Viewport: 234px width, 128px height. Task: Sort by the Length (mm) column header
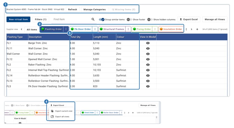(104, 37)
